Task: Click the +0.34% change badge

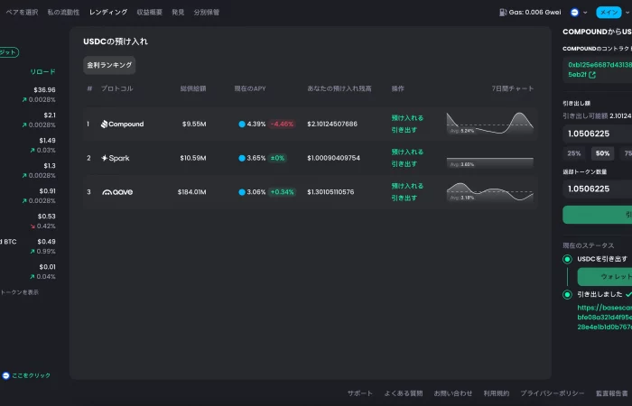Action: coord(282,192)
